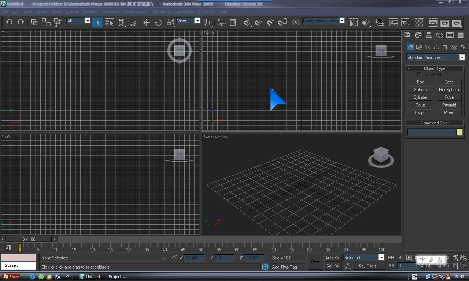Screen dimensions: 469x281
Task: Click the Undo arrow icon
Action: [x=9, y=22]
